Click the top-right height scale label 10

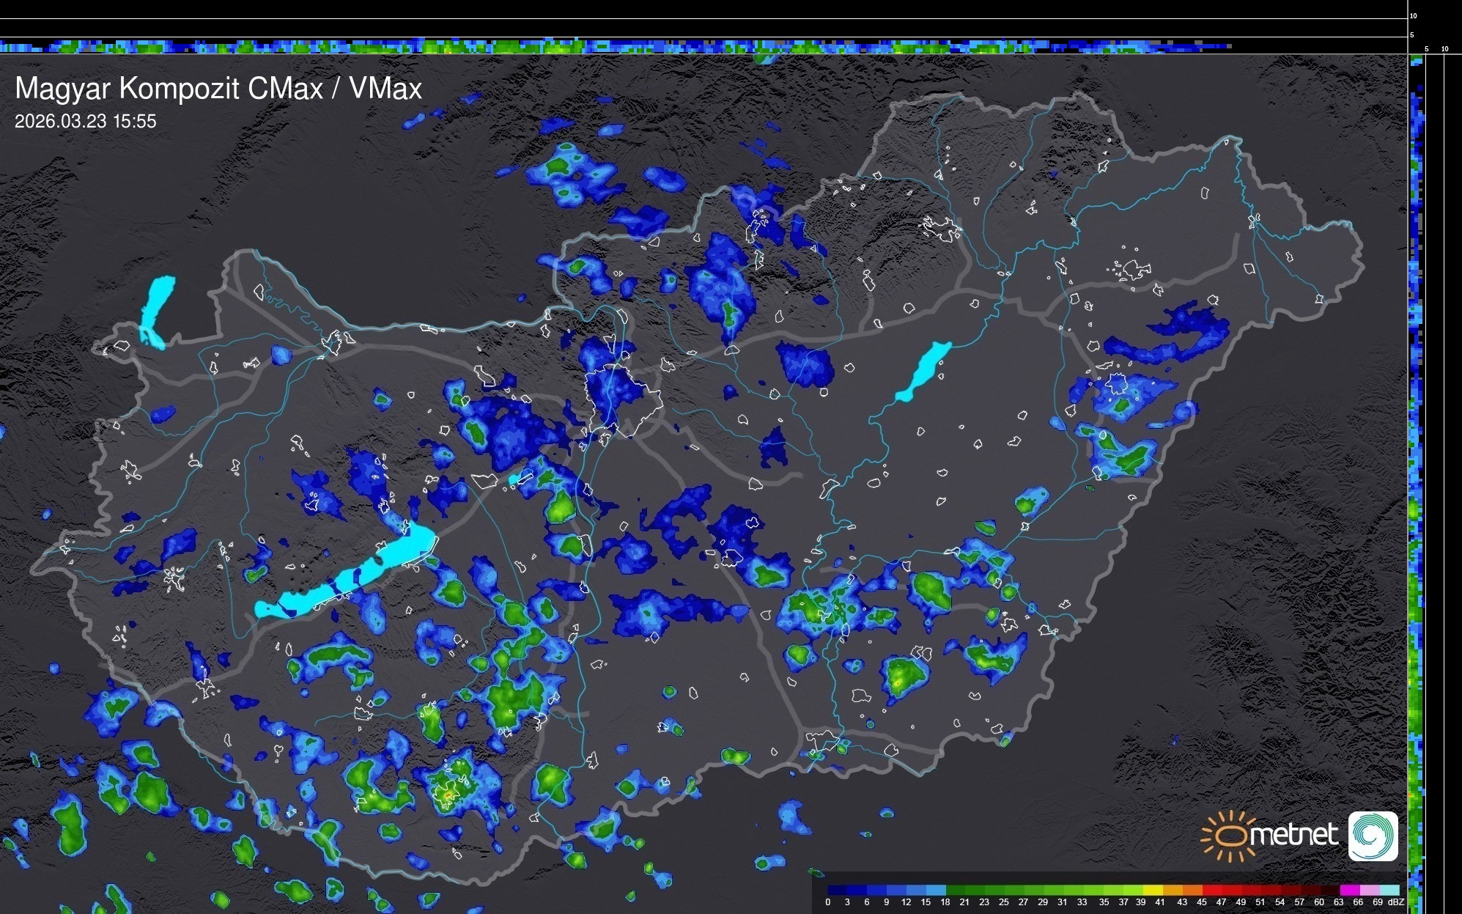(x=1413, y=15)
